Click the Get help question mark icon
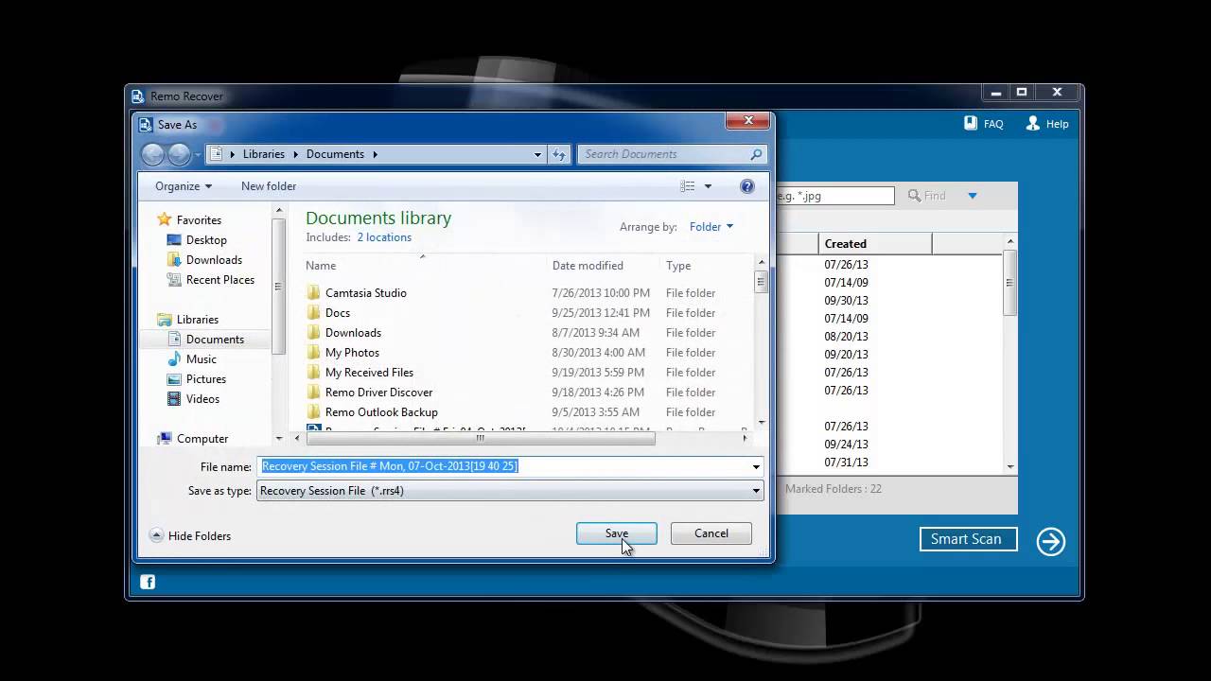Viewport: 1211px width, 681px height. pyautogui.click(x=747, y=186)
